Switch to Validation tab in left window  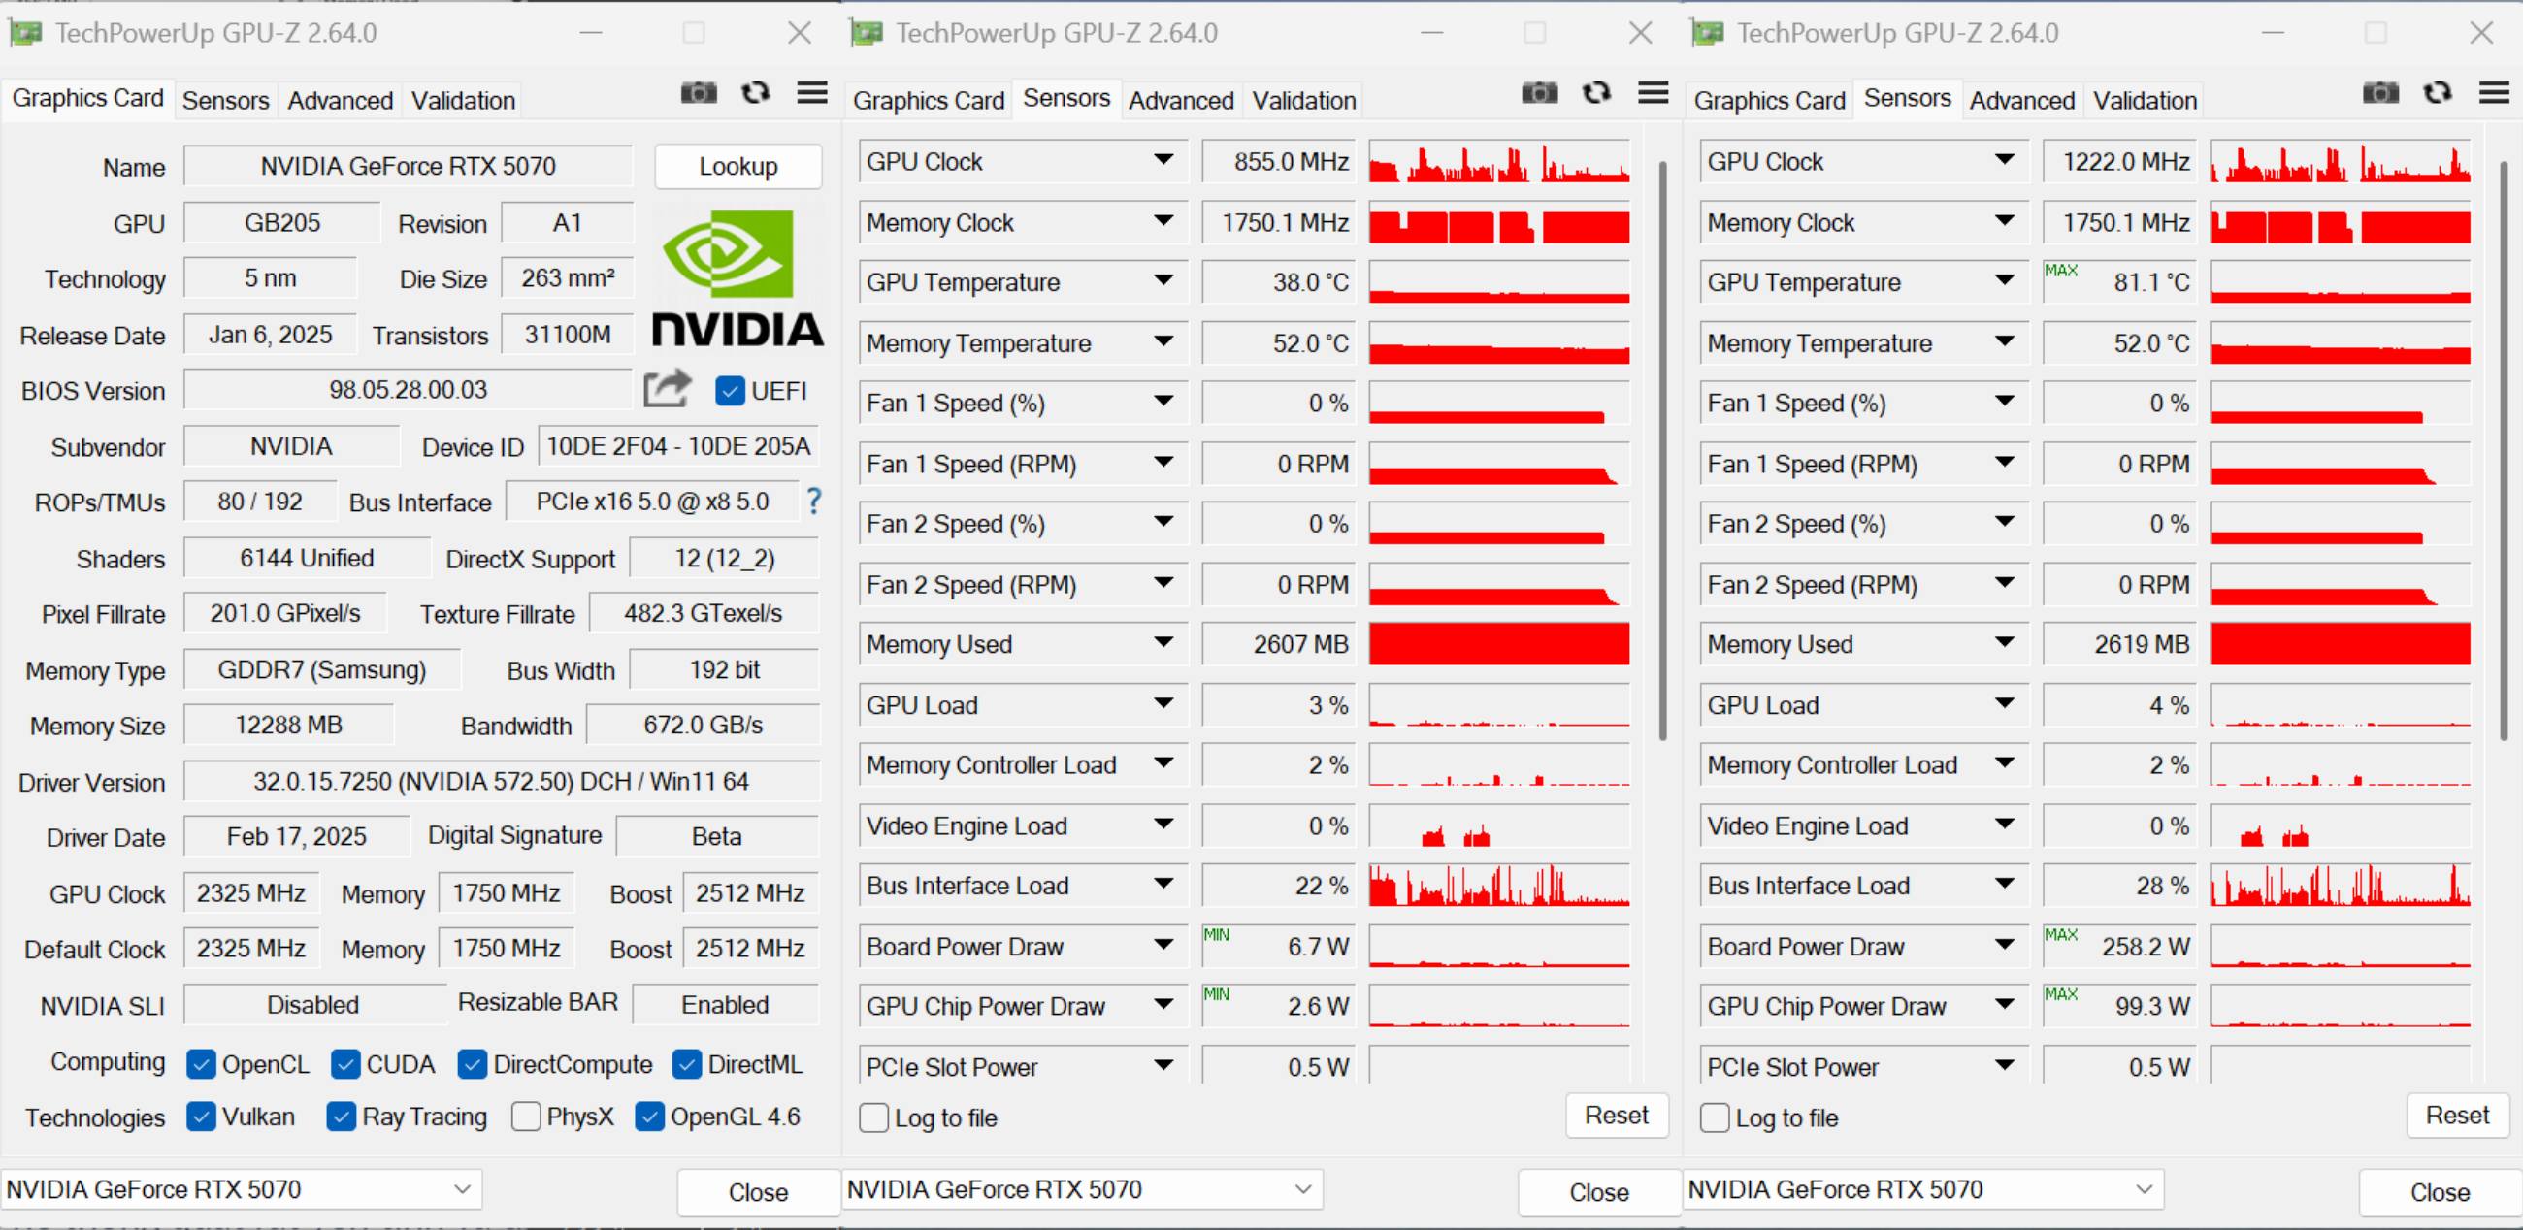(x=462, y=100)
